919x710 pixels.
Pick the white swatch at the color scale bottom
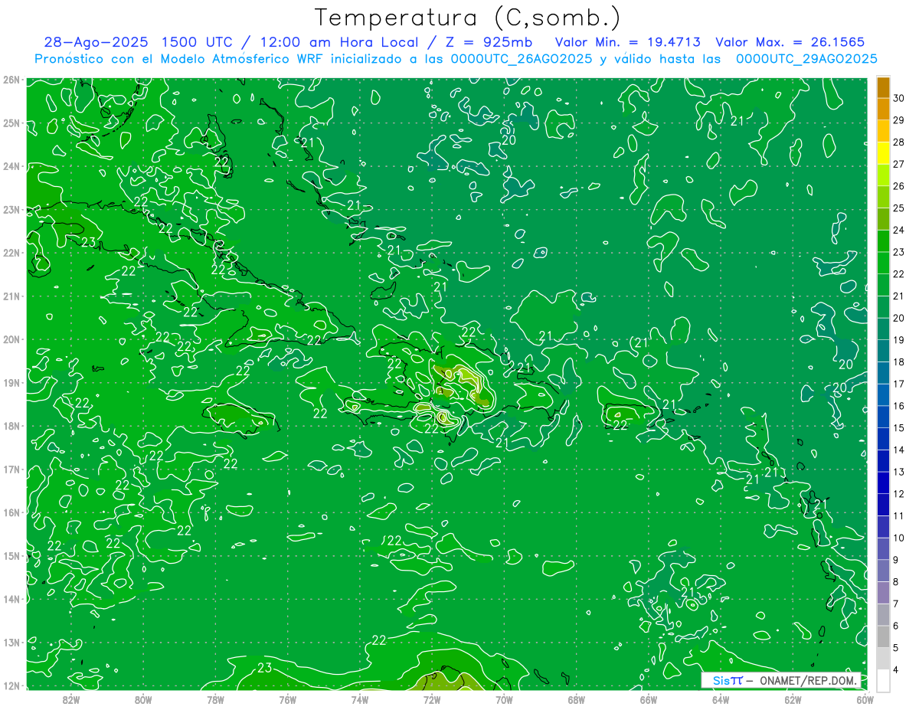(883, 679)
